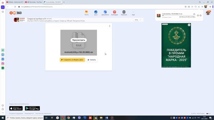Open Task View on the taskbar
214x120 pixels.
pyautogui.click(x=46, y=118)
